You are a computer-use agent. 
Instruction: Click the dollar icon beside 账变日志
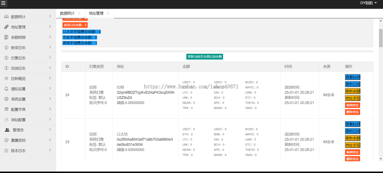tap(6, 47)
